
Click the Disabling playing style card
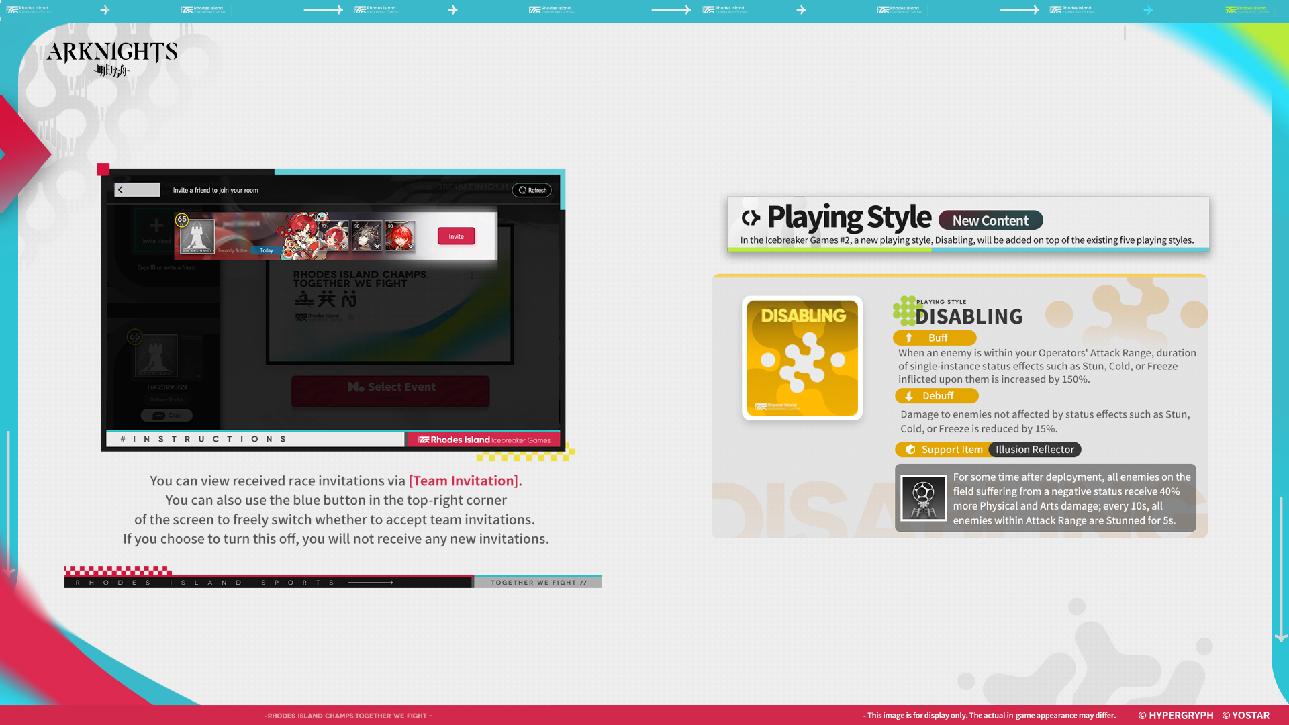[802, 358]
